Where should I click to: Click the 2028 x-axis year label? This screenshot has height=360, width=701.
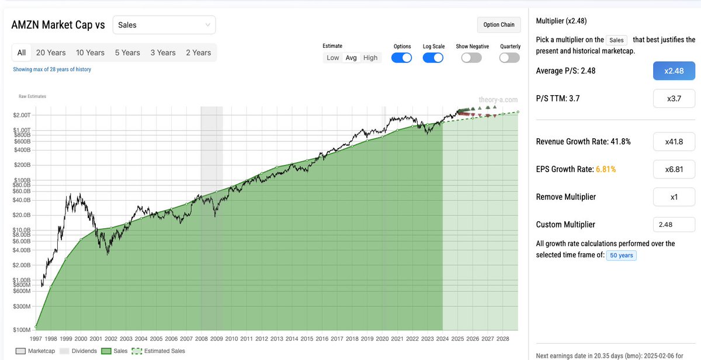[x=503, y=338]
